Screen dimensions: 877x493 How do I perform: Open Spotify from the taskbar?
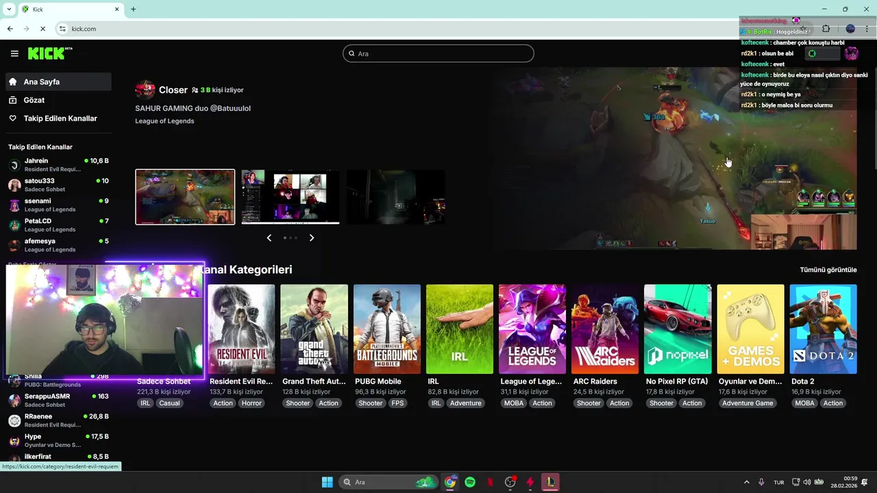coord(470,482)
